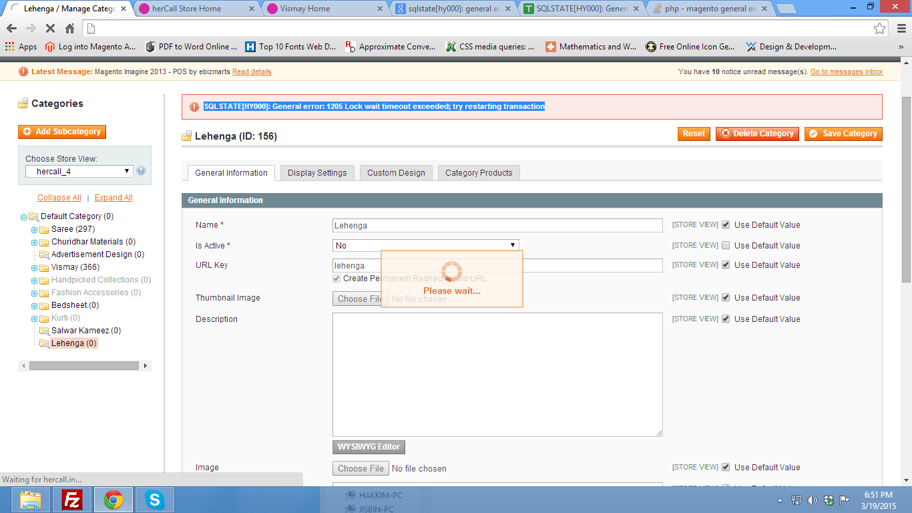Click inside the Description text area
This screenshot has height=513, width=912.
pyautogui.click(x=497, y=375)
